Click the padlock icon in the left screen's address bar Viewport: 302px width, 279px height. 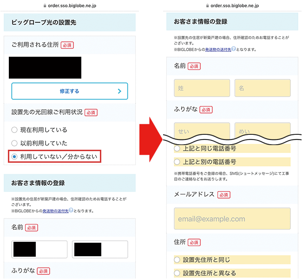[x=45, y=6]
